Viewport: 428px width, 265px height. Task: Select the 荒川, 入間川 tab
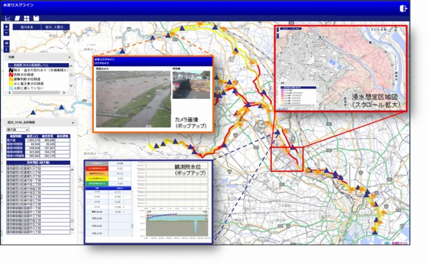(x=55, y=27)
